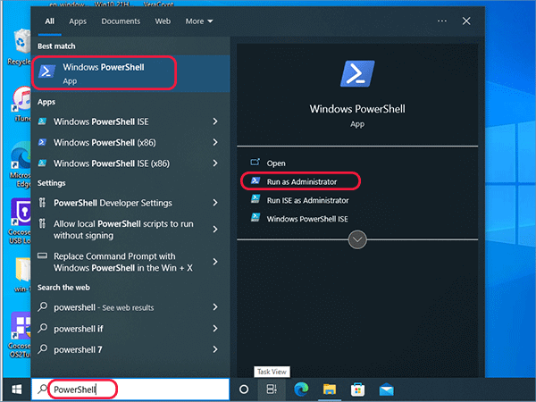Viewport: 536px width, 402px height.
Task: Select 'powershell 7' suggestion text
Action: (x=78, y=349)
